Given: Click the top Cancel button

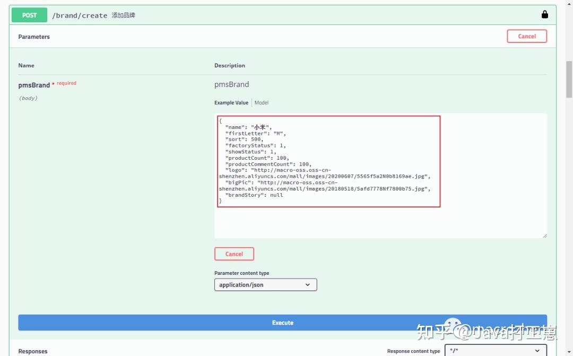Looking at the screenshot, I should (x=527, y=36).
